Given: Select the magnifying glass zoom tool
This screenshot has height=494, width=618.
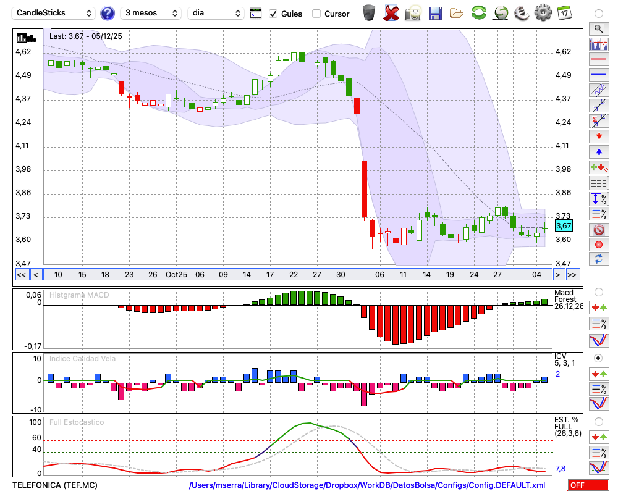Looking at the screenshot, I should [598, 28].
